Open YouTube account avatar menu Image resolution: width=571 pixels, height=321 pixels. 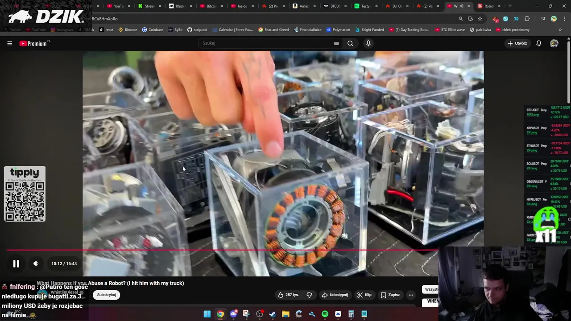click(554, 43)
